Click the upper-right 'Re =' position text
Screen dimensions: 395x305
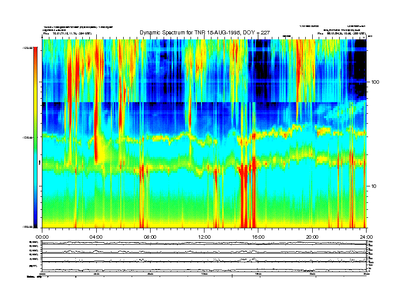[342, 33]
